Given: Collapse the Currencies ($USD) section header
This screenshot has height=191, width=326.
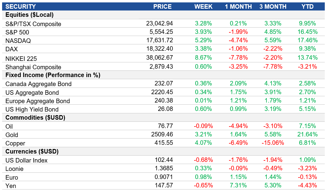Looking at the screenshot, I should click(30, 152).
